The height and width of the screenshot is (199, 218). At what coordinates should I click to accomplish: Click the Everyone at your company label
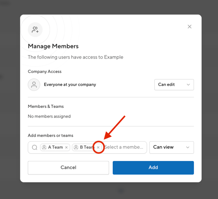pos(70,85)
